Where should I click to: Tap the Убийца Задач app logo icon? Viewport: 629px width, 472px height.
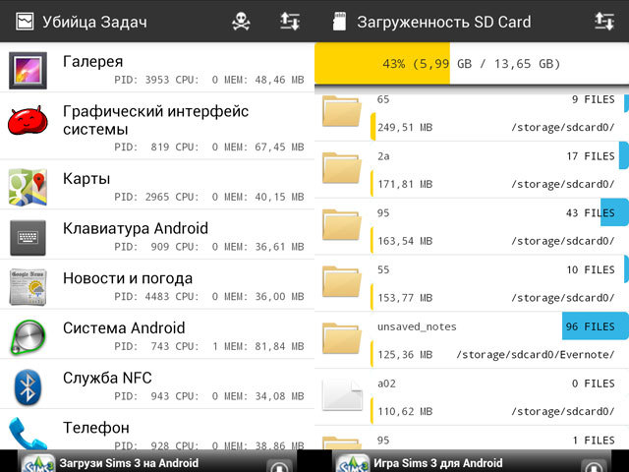[x=25, y=22]
